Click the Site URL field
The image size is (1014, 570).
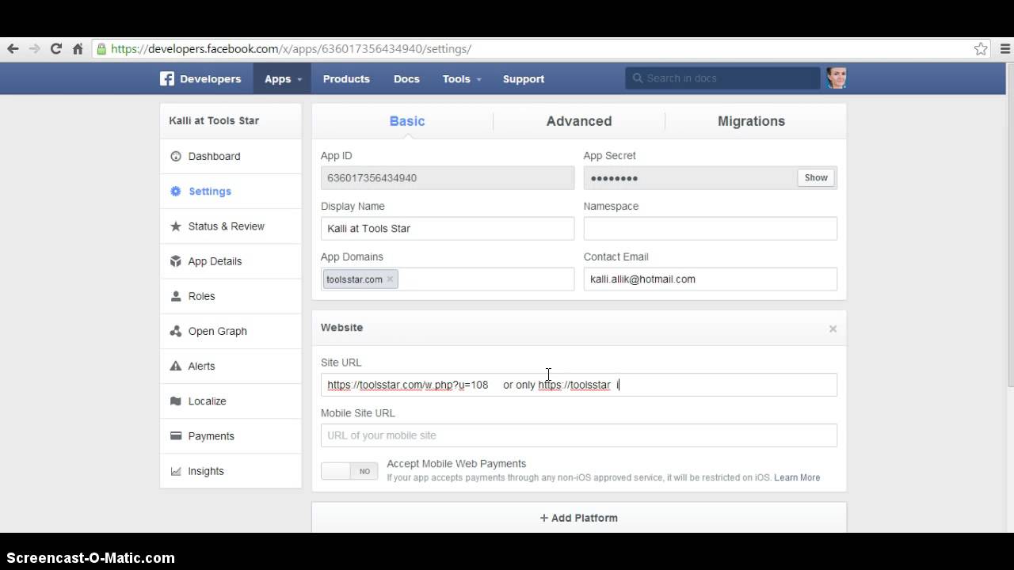click(579, 385)
